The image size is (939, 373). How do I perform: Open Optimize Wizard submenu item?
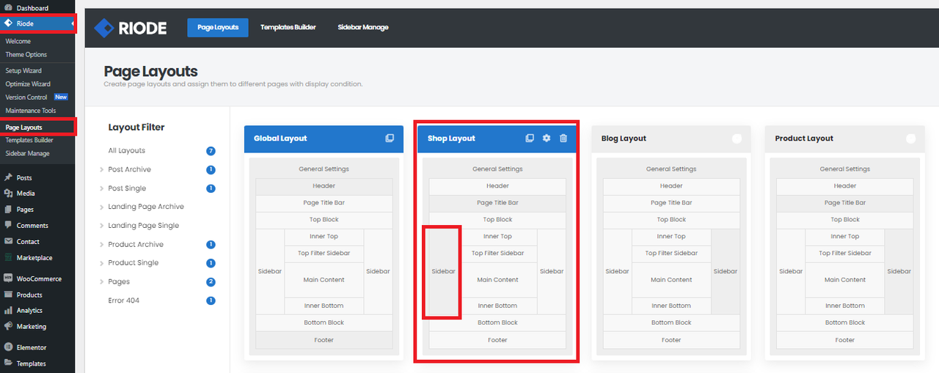tap(28, 84)
